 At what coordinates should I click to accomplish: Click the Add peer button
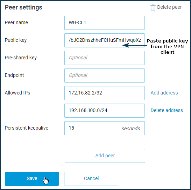pyautogui.click(x=105, y=156)
